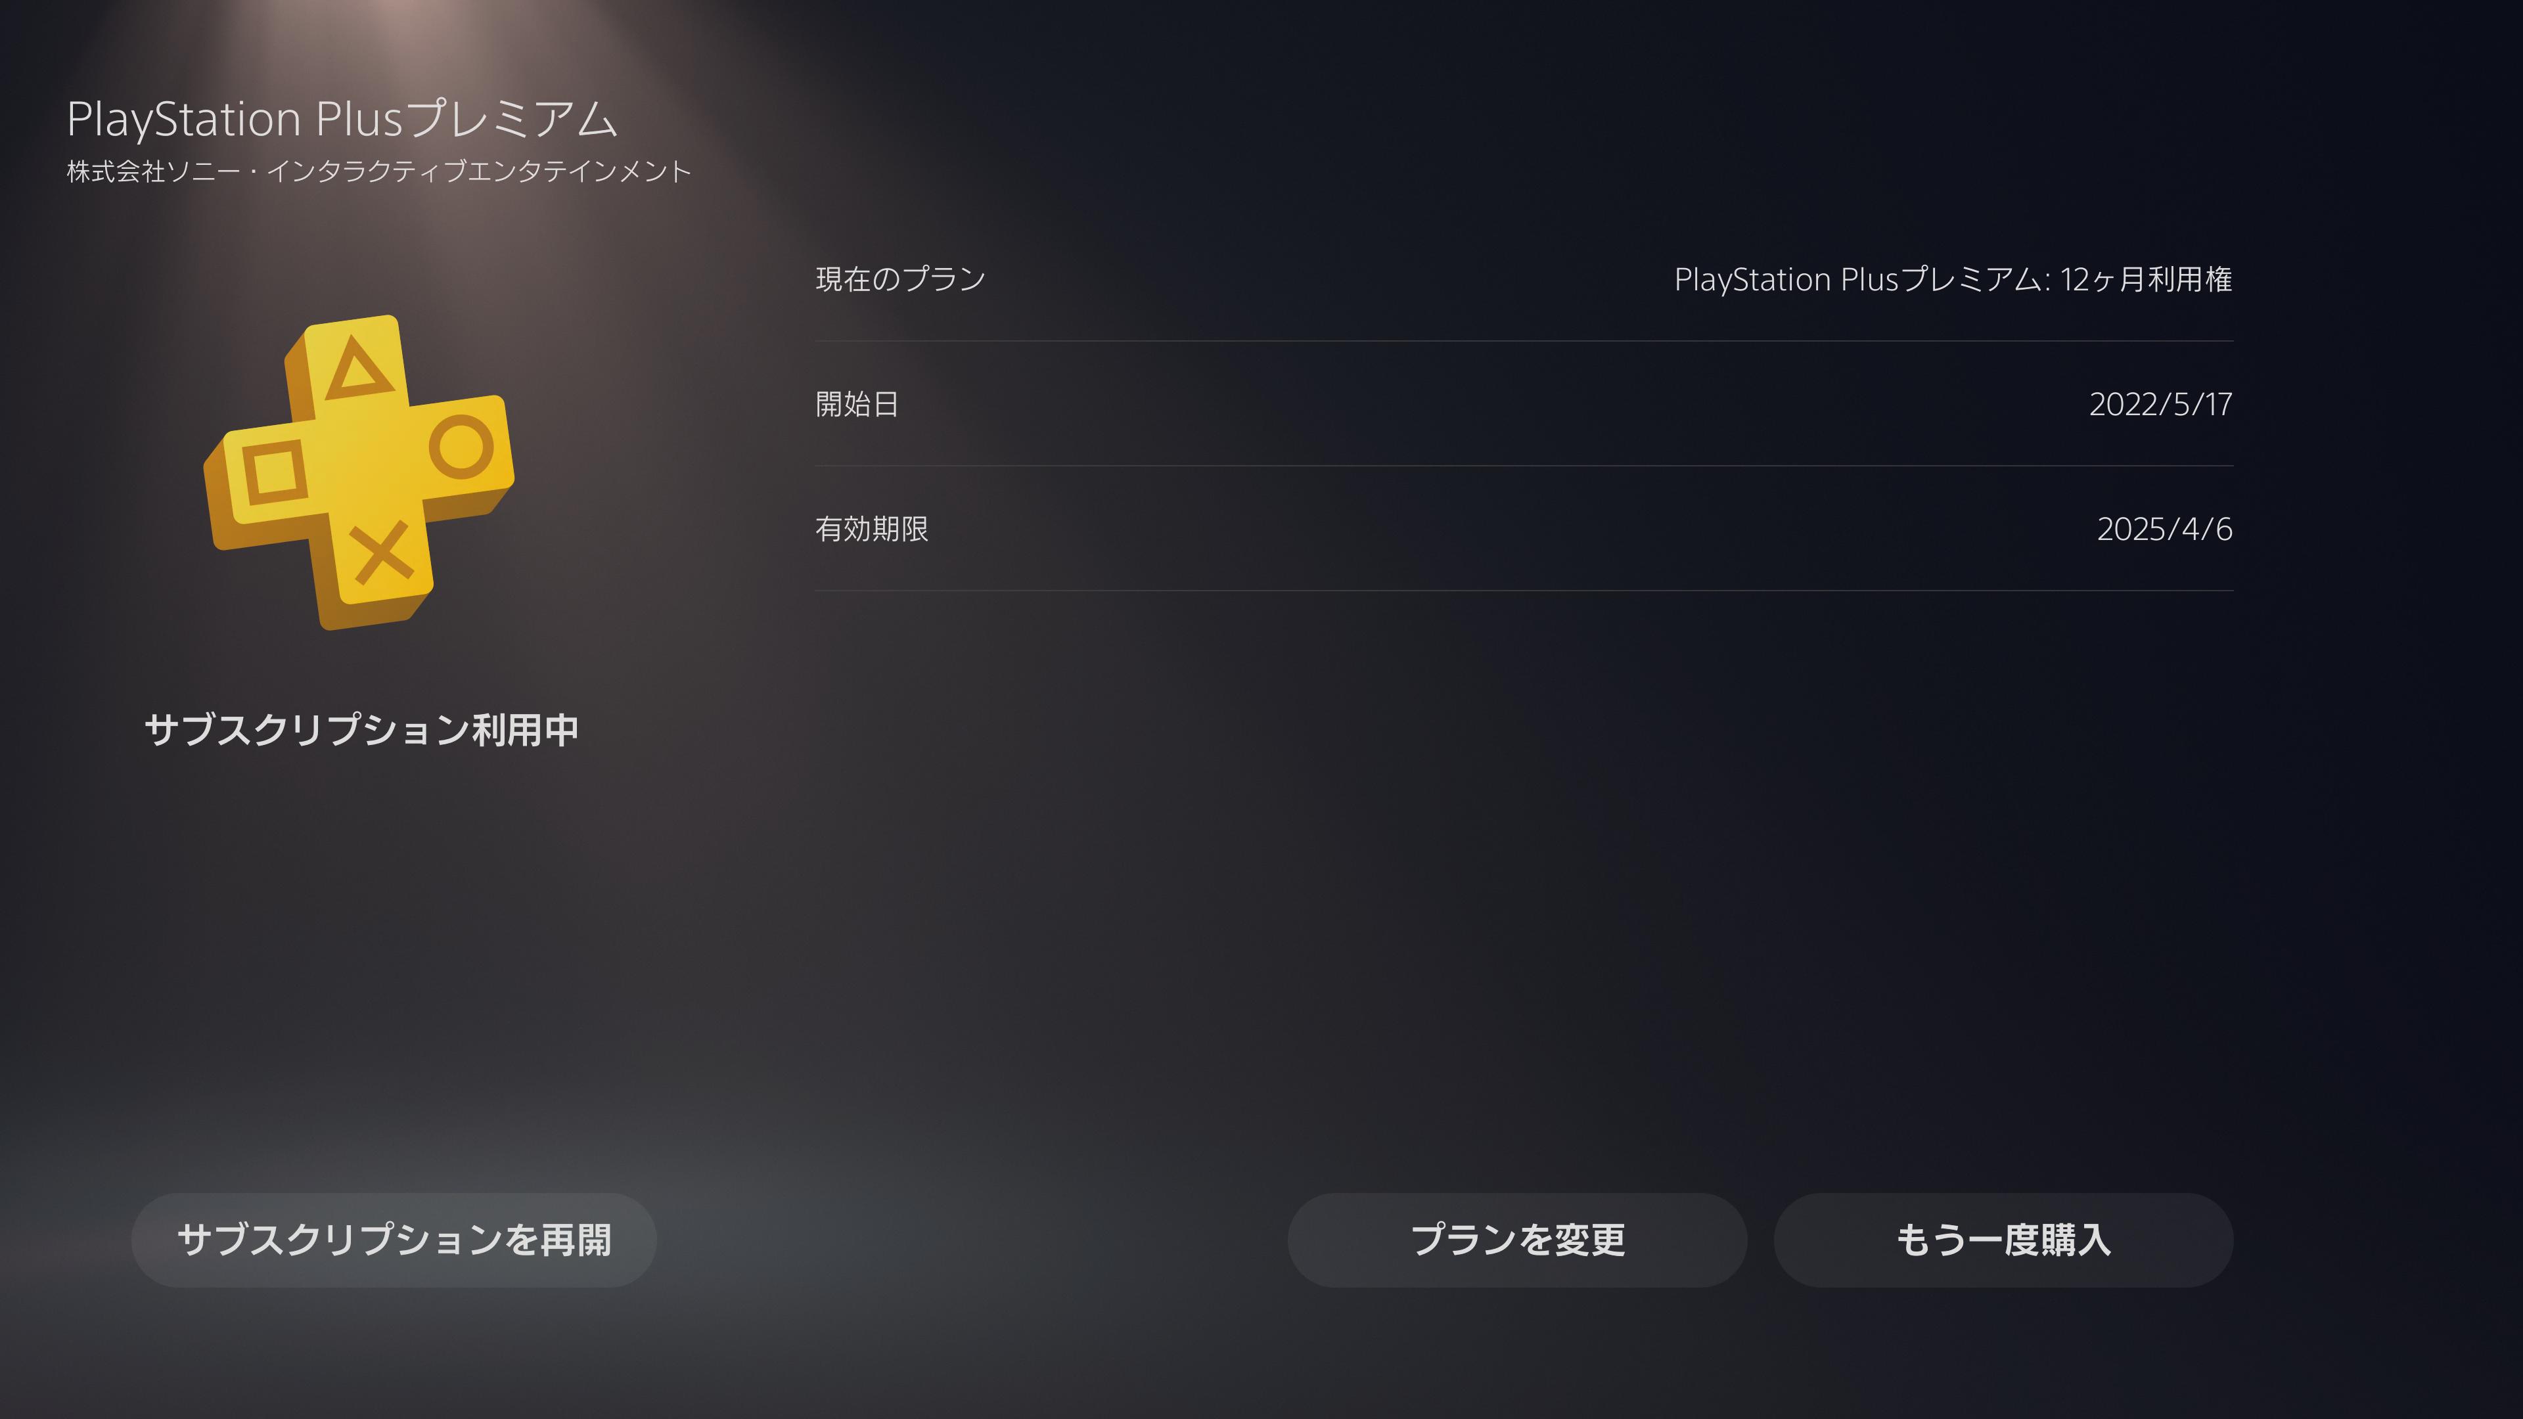Select サブスクリプションを再開 button
The height and width of the screenshot is (1419, 2523).
click(394, 1240)
